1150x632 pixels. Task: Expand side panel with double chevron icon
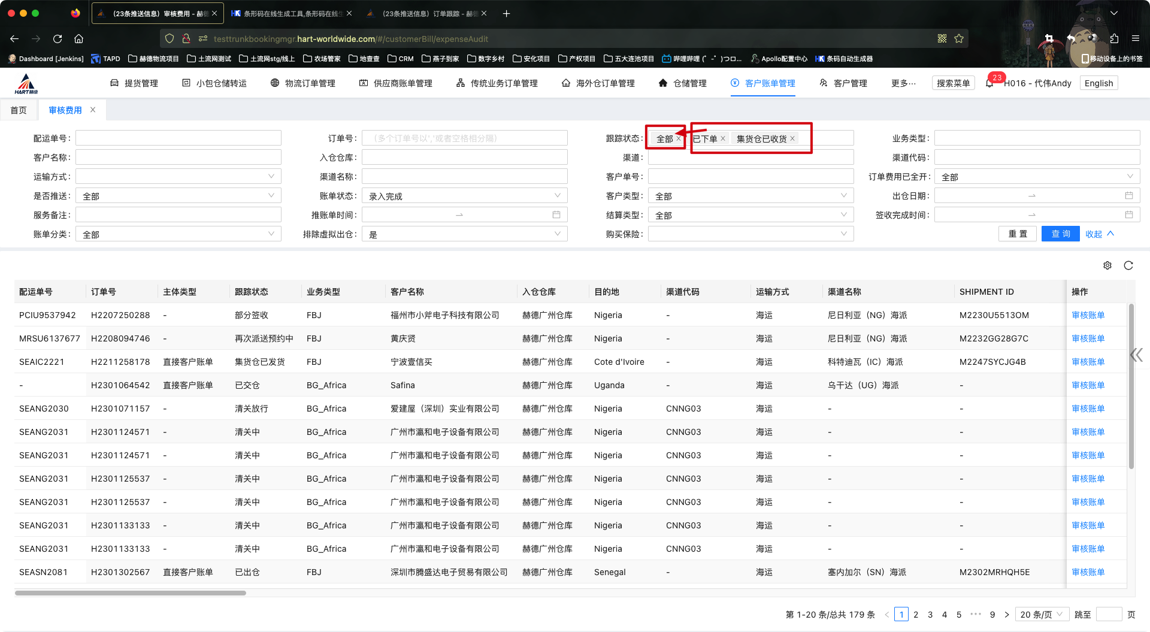coord(1136,355)
